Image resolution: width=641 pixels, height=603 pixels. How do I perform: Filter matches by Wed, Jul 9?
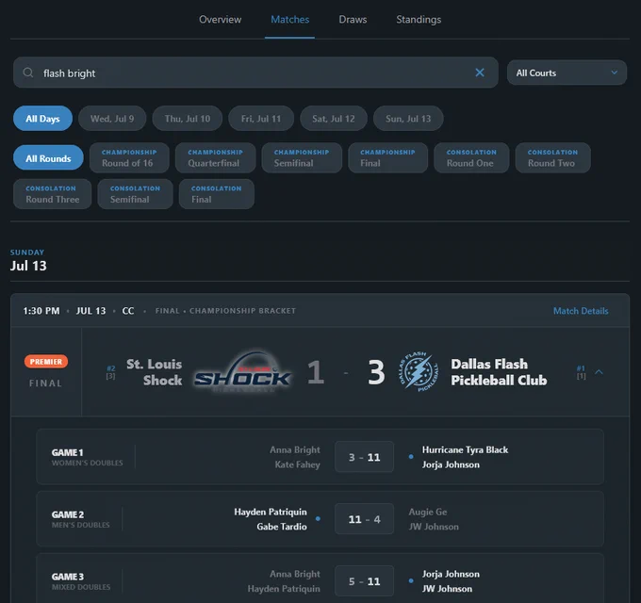(112, 119)
